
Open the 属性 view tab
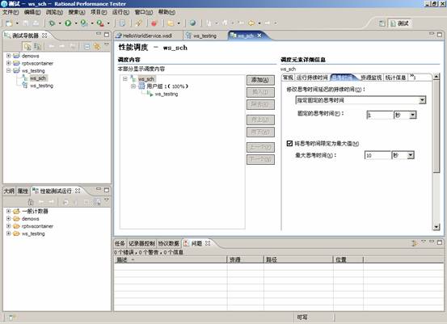click(x=23, y=191)
